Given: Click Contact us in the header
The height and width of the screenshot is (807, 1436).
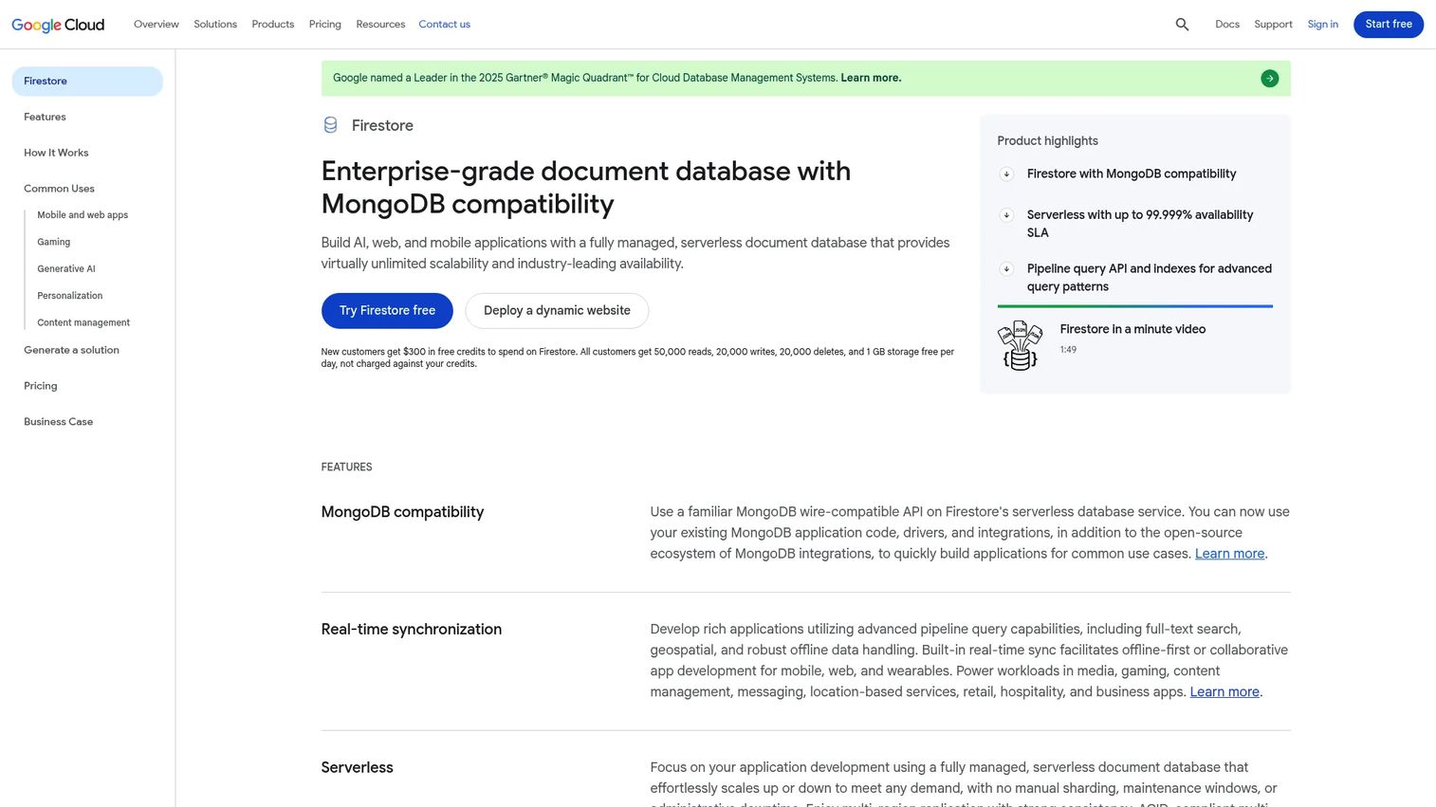Looking at the screenshot, I should (x=445, y=25).
